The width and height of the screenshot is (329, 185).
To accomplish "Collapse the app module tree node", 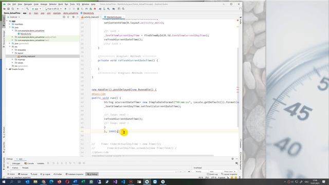I will (7, 21).
